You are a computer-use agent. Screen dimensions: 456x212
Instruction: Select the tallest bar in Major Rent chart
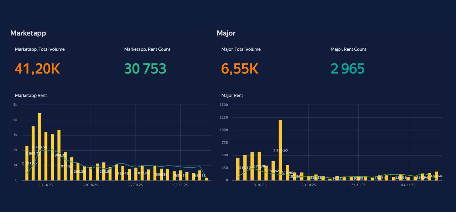tap(280, 150)
